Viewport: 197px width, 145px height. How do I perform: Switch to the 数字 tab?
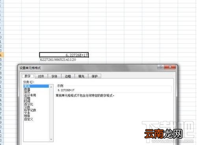click(28, 76)
